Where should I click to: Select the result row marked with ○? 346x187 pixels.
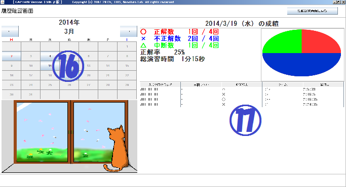[x=242, y=100]
